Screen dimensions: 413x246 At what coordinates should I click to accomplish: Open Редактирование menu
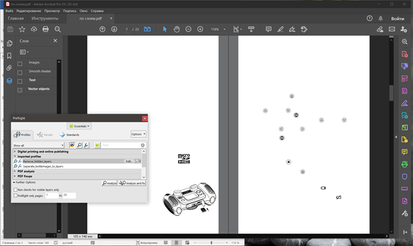tap(28, 11)
